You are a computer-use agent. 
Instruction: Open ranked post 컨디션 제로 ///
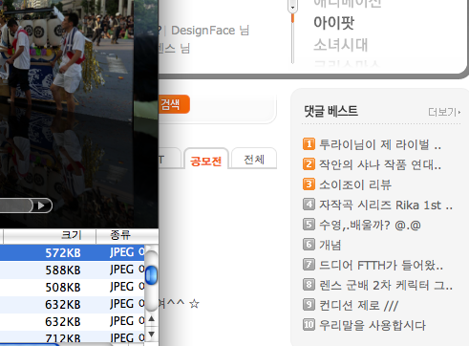(358, 305)
